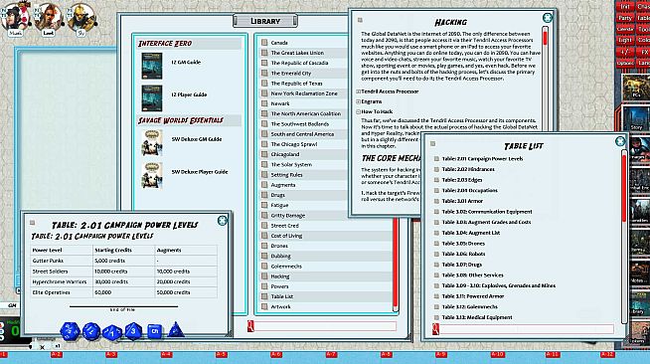Roll the d10 die
Viewport: 650px width, 364px height.
click(x=112, y=332)
